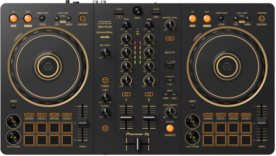Trigger 4 BEAT/EXIT loop on left deck
The height and width of the screenshot is (156, 276).
tap(42, 18)
